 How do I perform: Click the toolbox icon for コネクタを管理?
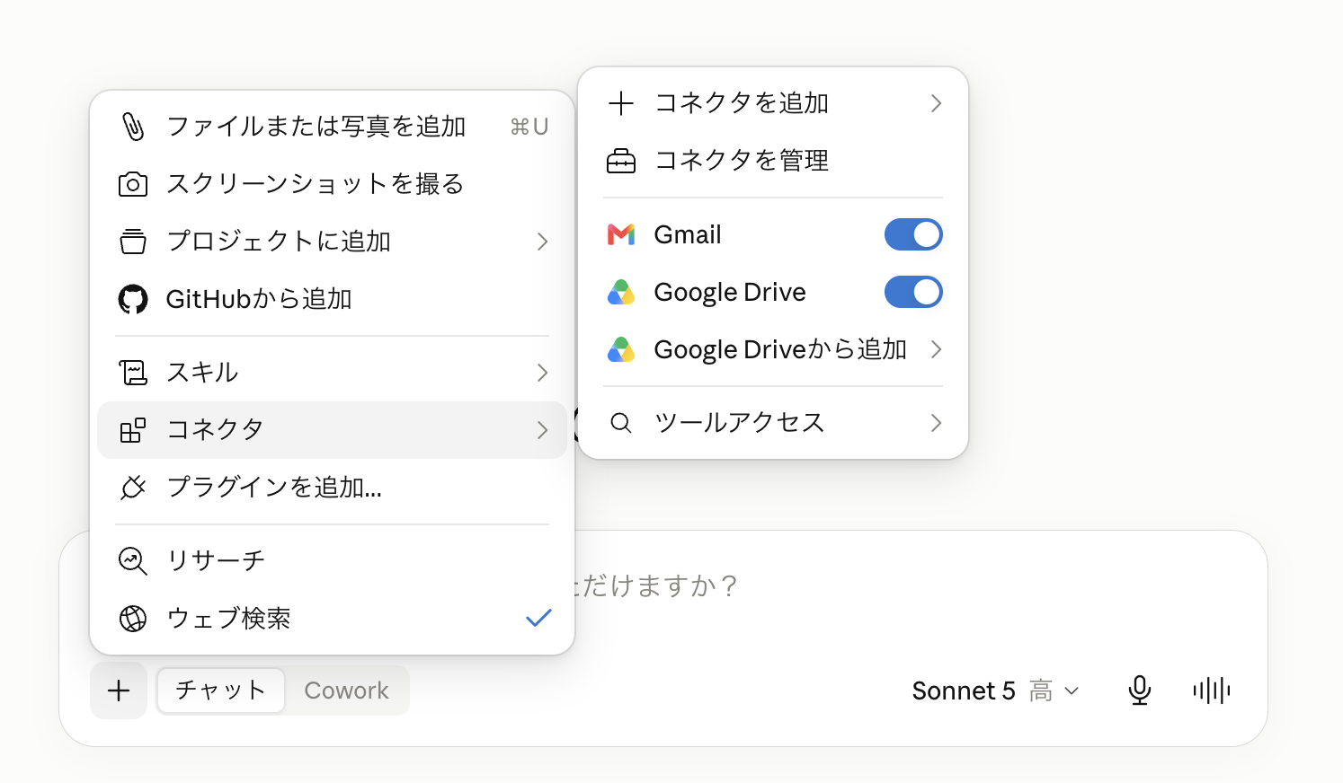point(621,161)
